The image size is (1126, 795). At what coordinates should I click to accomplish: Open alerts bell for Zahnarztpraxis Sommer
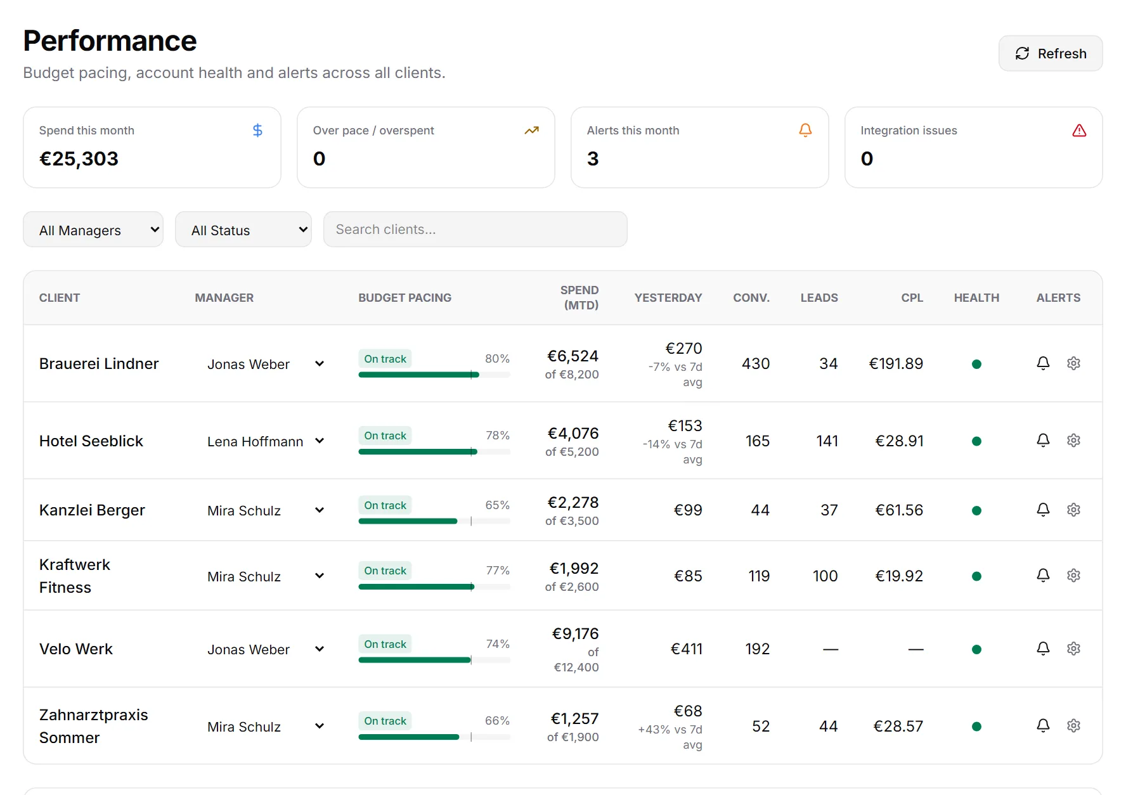tap(1043, 726)
